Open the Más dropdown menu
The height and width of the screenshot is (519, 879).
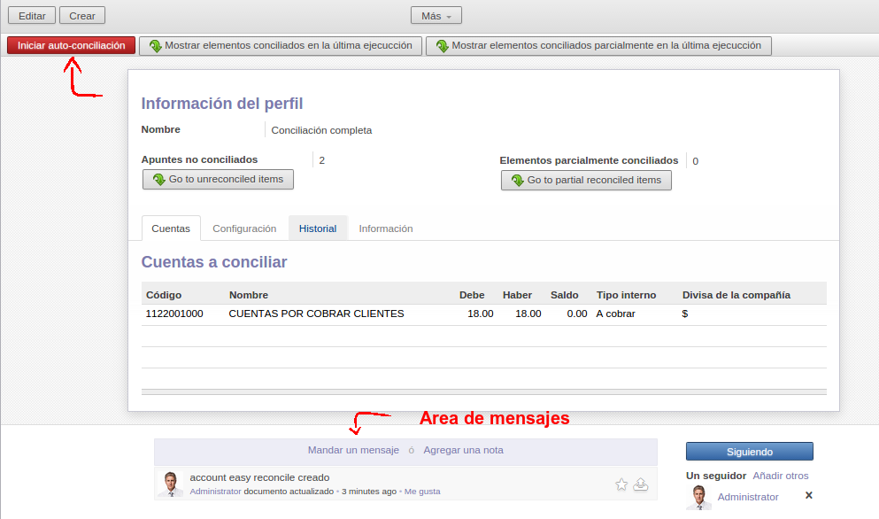point(436,16)
